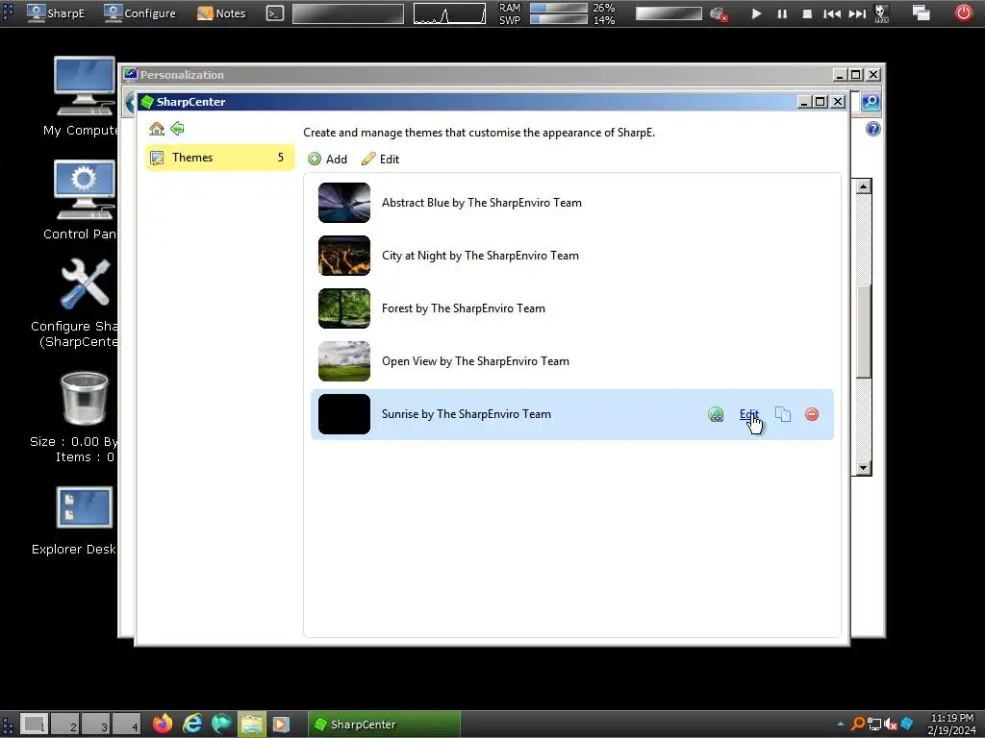Select City at Night theme thumbnail
The height and width of the screenshot is (738, 985).
(344, 256)
